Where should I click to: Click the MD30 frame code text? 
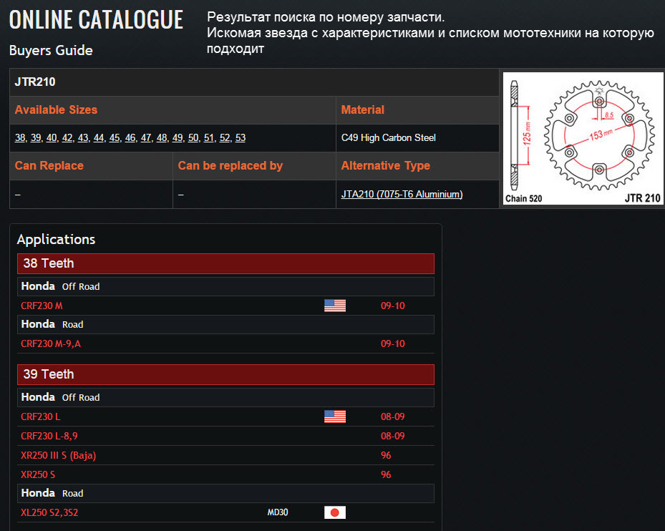(277, 512)
